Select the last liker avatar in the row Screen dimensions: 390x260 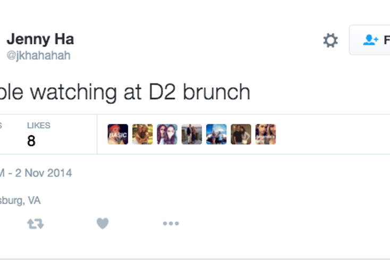[x=266, y=135]
